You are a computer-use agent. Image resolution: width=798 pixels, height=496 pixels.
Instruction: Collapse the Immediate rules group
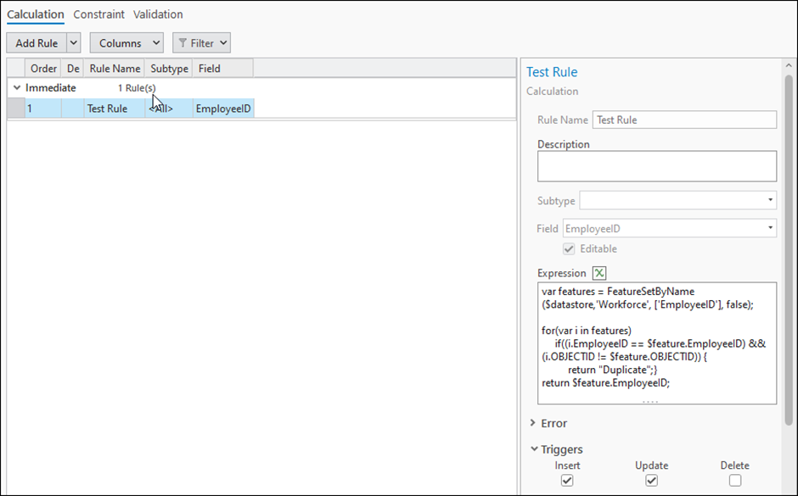16,88
